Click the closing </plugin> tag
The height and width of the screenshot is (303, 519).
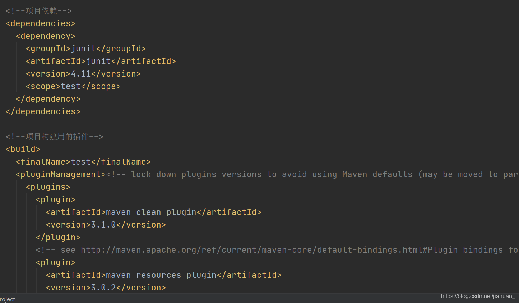tap(58, 237)
